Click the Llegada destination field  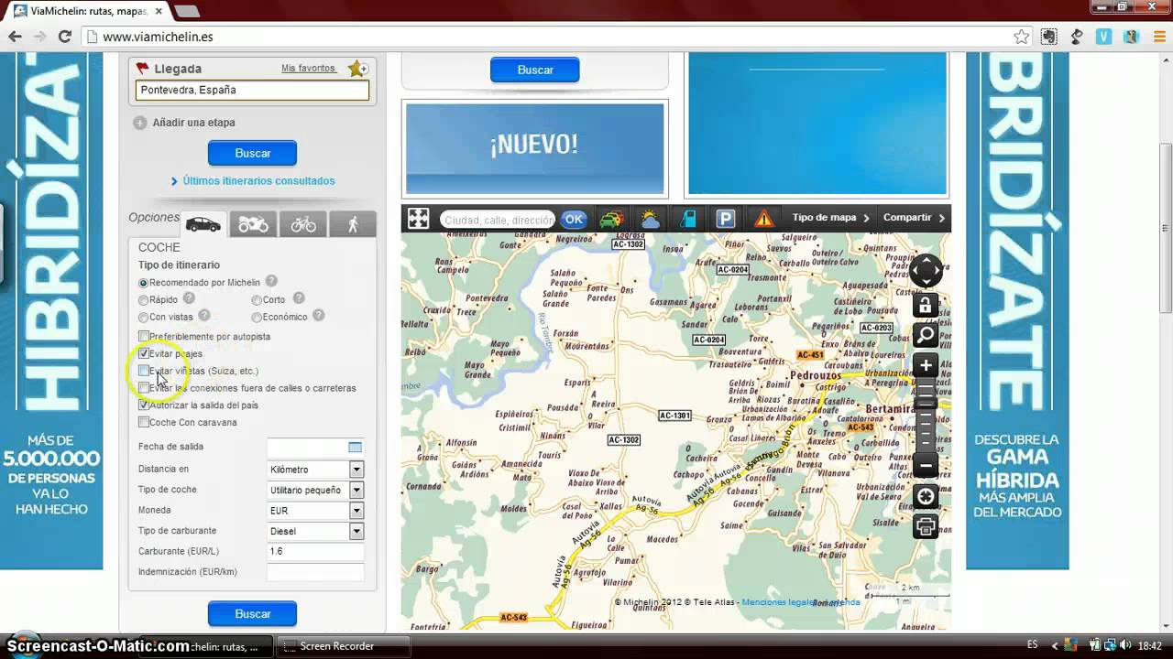point(252,90)
